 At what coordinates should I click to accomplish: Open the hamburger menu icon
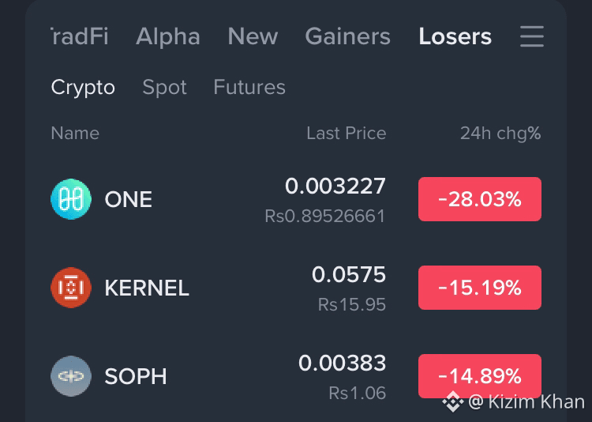click(531, 36)
